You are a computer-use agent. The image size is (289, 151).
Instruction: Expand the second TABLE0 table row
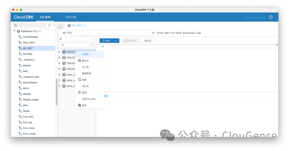click(59, 58)
